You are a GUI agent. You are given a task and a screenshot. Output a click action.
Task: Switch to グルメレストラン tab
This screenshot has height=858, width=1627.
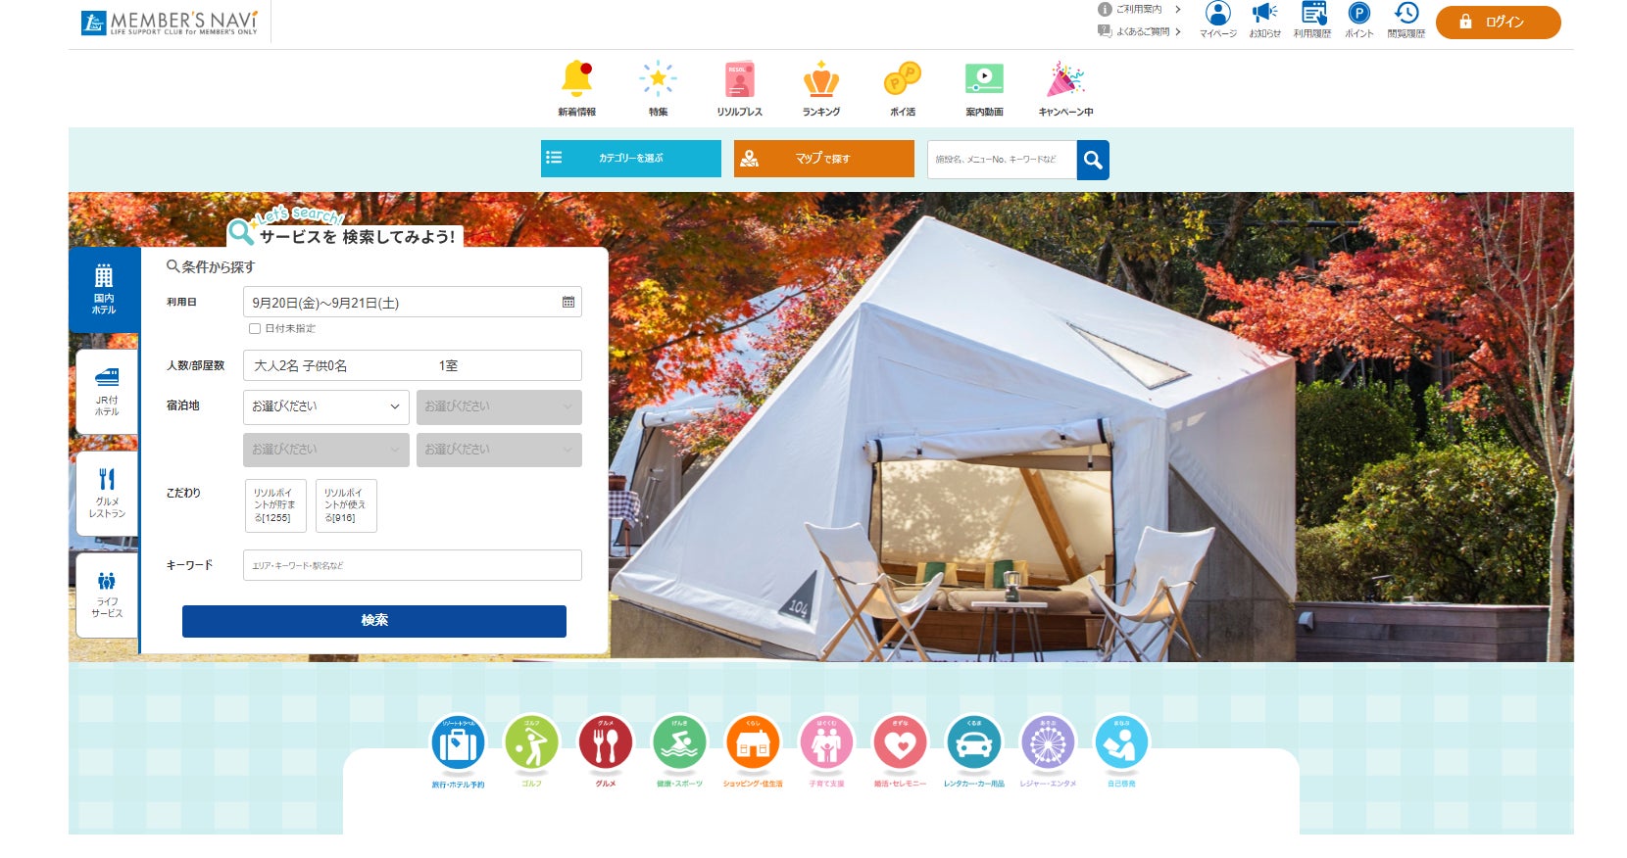pyautogui.click(x=107, y=494)
